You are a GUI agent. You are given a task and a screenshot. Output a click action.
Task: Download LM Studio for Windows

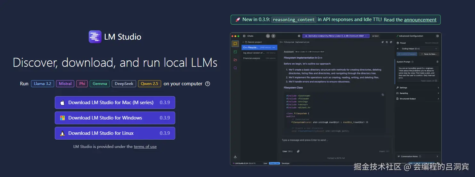coord(115,118)
